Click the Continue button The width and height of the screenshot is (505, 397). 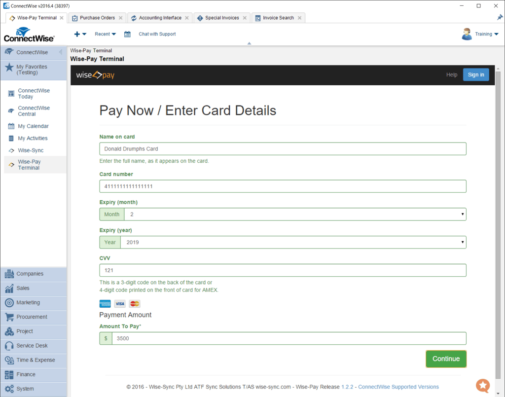point(446,359)
